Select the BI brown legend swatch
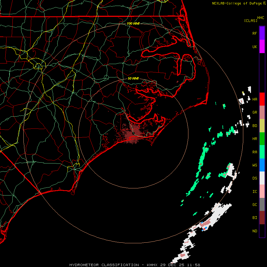 262,218
